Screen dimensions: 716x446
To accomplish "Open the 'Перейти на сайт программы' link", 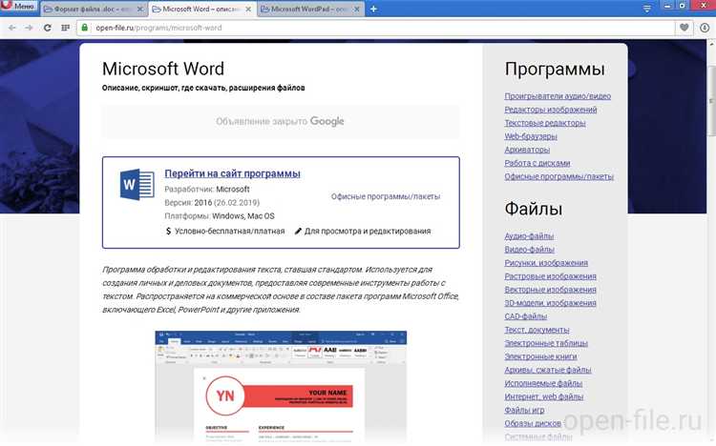I will (232, 173).
